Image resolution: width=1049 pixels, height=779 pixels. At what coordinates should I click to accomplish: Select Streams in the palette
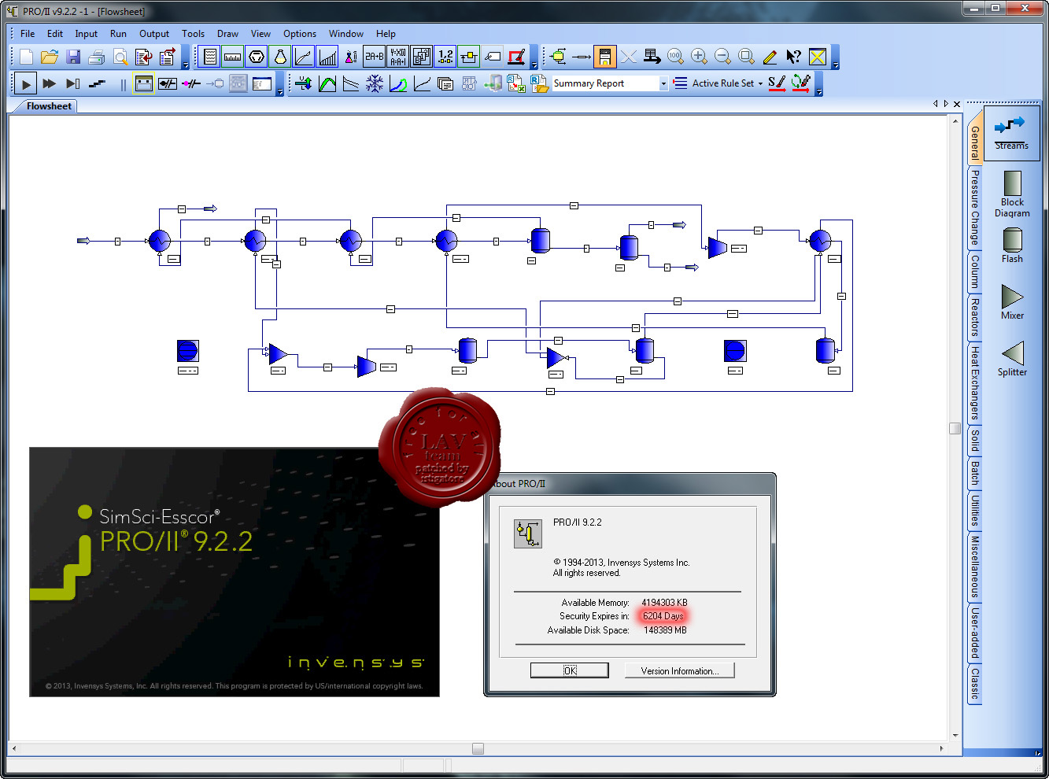(1011, 133)
